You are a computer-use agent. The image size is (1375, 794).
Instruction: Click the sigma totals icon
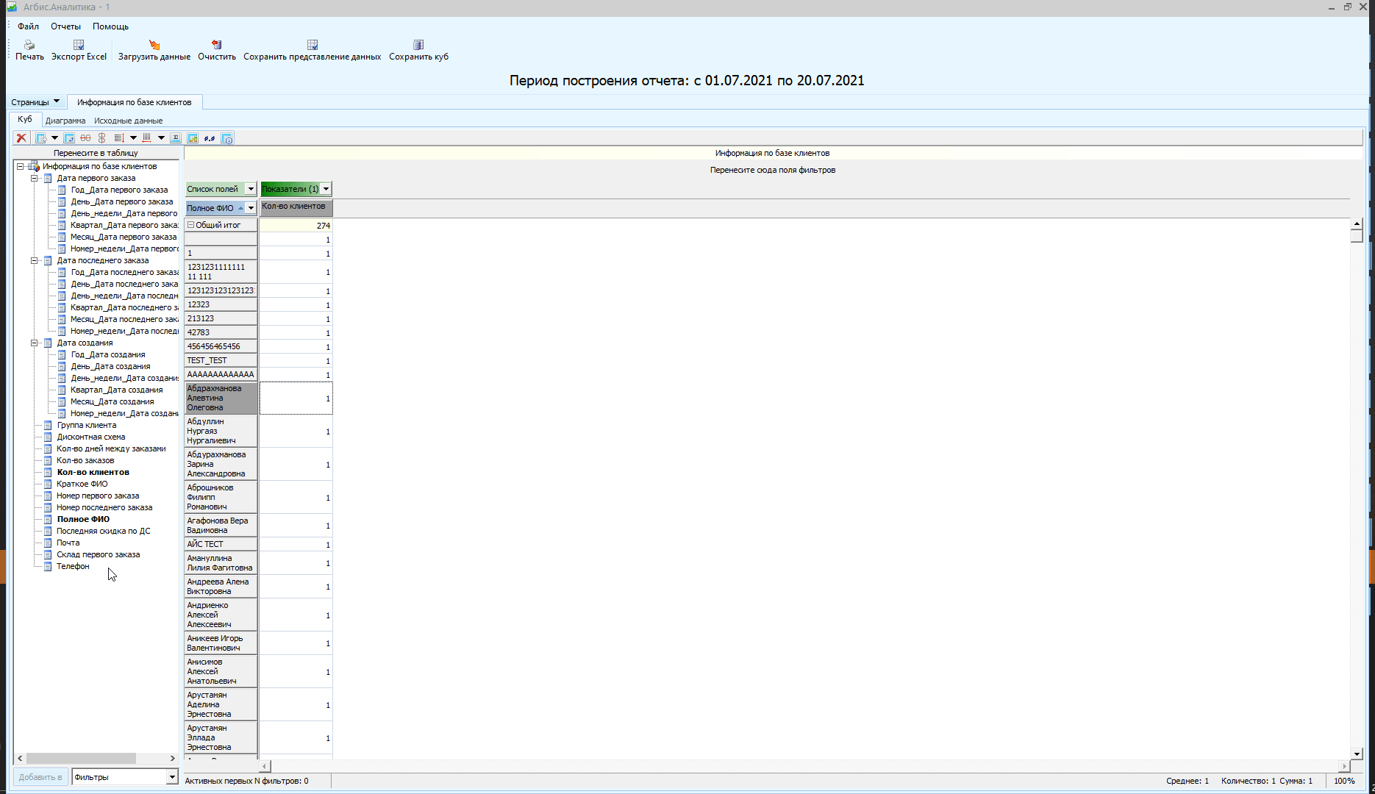pos(176,138)
